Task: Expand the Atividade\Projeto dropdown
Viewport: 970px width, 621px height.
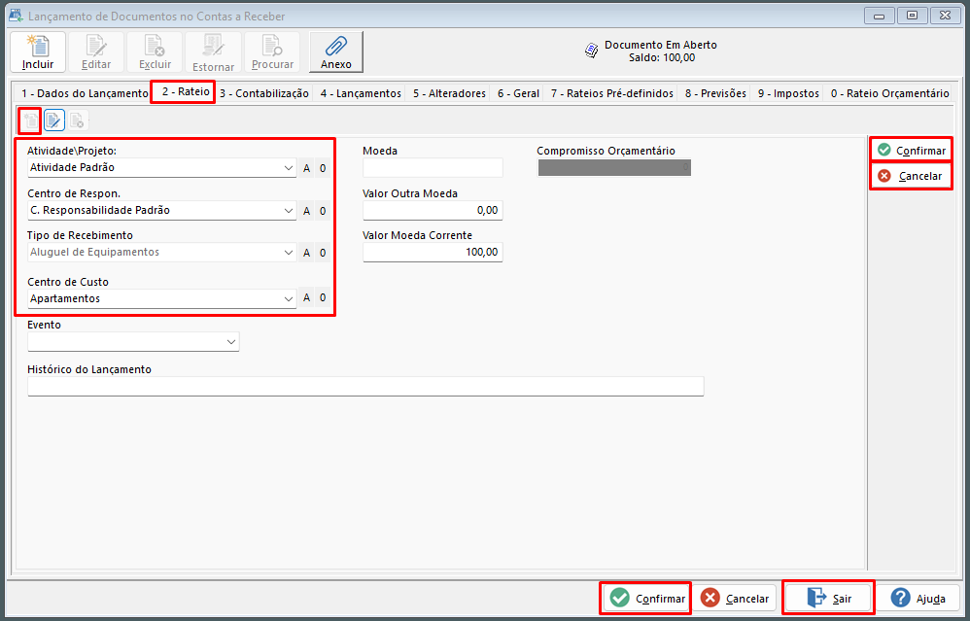Action: [289, 167]
